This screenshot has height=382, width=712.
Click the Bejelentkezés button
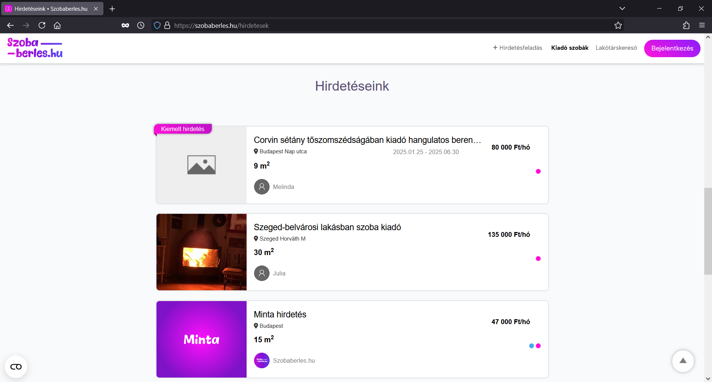[672, 48]
